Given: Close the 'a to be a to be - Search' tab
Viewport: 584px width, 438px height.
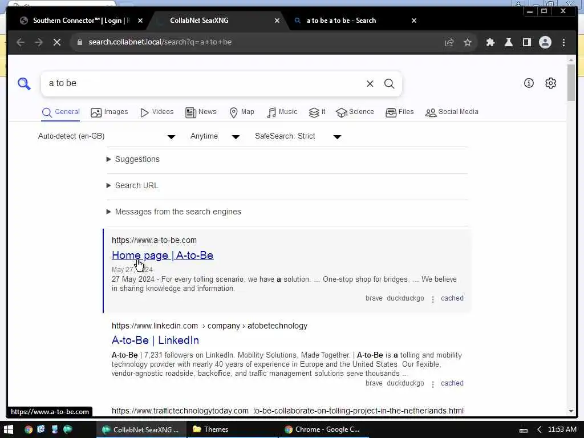Looking at the screenshot, I should tap(414, 21).
